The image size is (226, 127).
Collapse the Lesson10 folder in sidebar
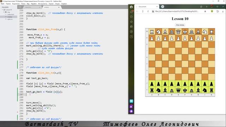coord(2,10)
